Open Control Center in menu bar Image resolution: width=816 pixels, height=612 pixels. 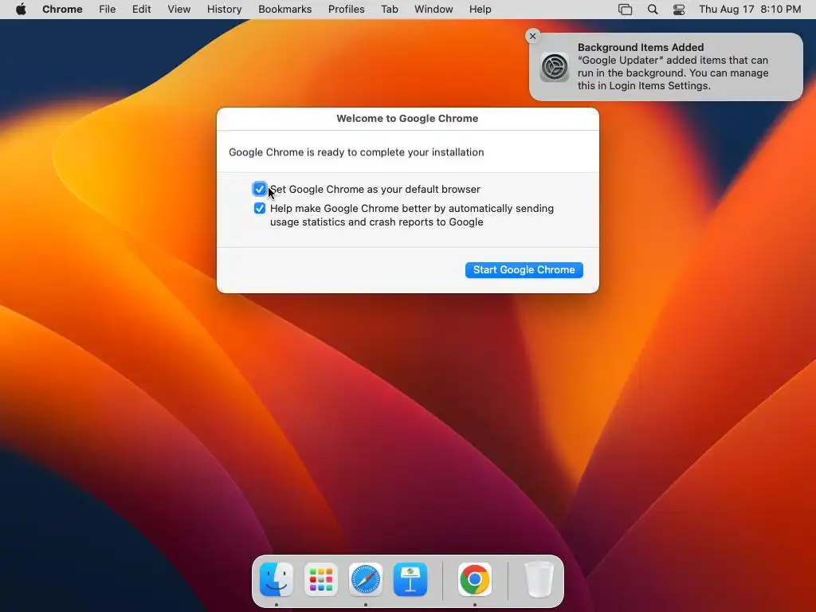(x=679, y=10)
